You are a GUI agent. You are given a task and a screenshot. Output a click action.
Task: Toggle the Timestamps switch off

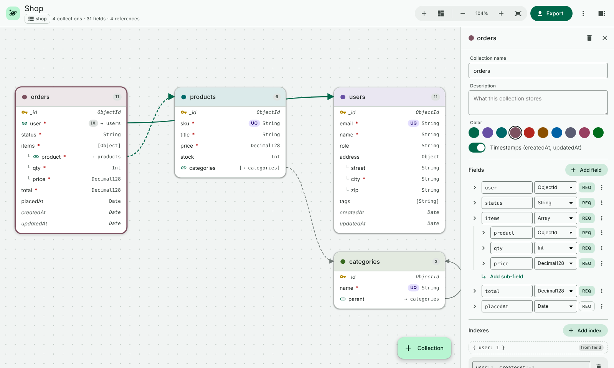(x=477, y=148)
